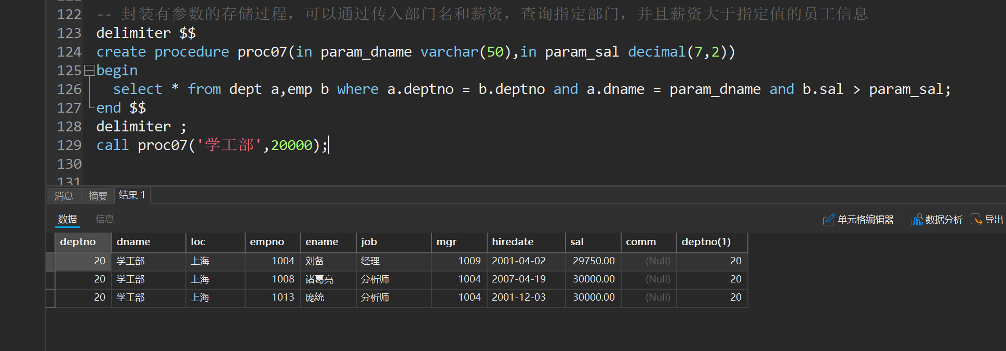The width and height of the screenshot is (1006, 351).
Task: Click the 导出 export icon
Action: 976,219
